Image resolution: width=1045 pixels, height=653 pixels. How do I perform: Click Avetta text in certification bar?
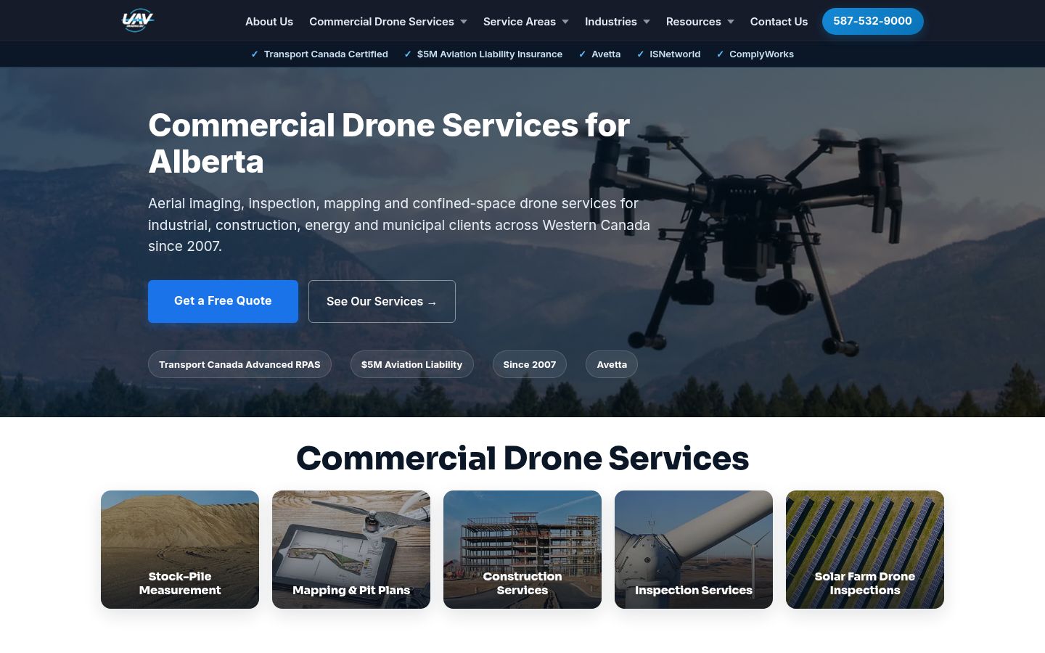tap(606, 54)
